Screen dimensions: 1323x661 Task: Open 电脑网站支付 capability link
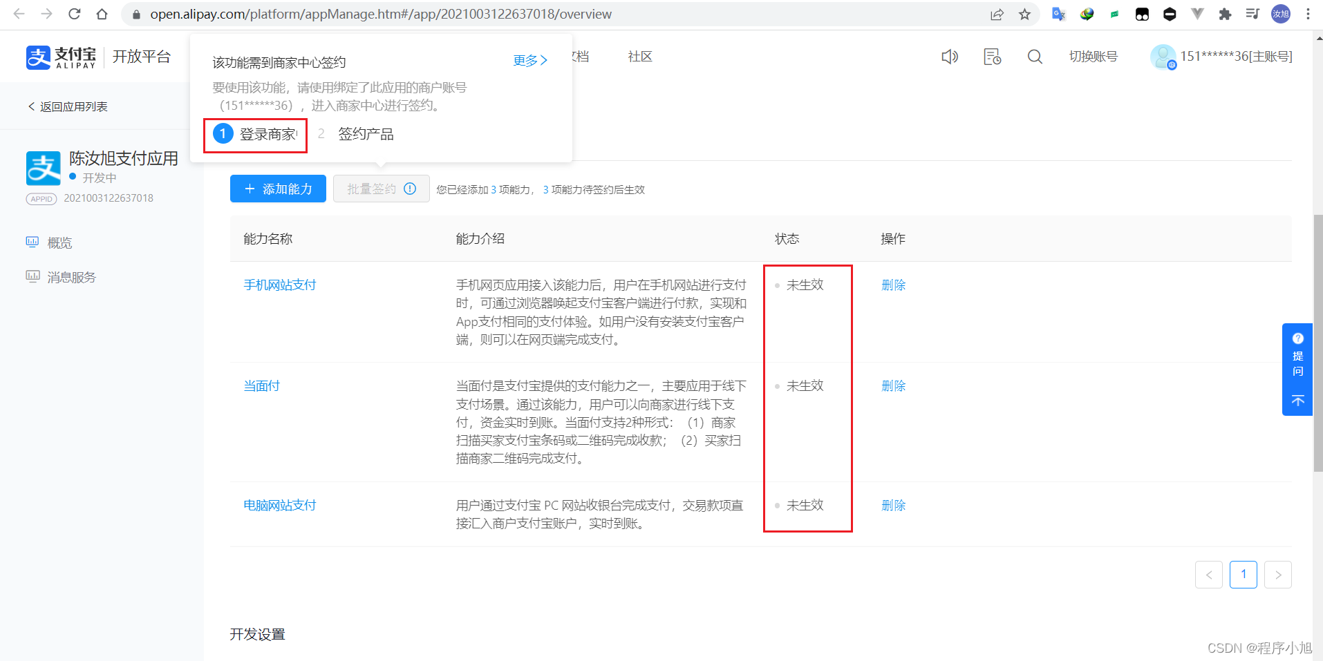click(x=279, y=505)
